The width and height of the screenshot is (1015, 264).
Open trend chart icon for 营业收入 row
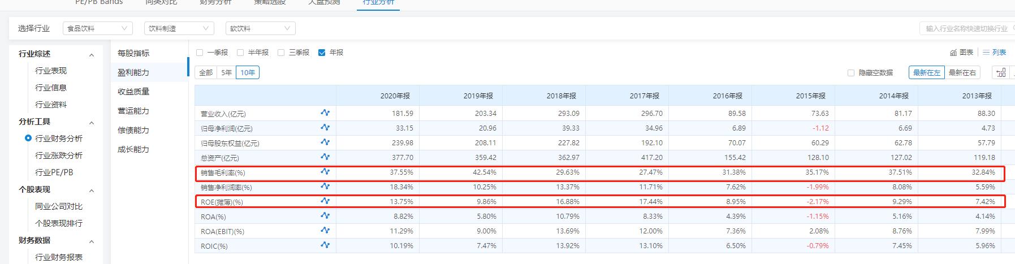coord(325,112)
